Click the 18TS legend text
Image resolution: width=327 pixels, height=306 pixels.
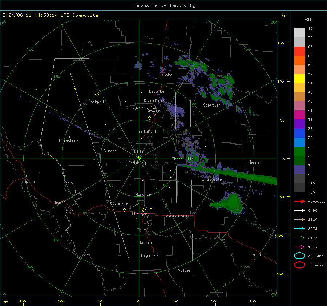point(312,247)
